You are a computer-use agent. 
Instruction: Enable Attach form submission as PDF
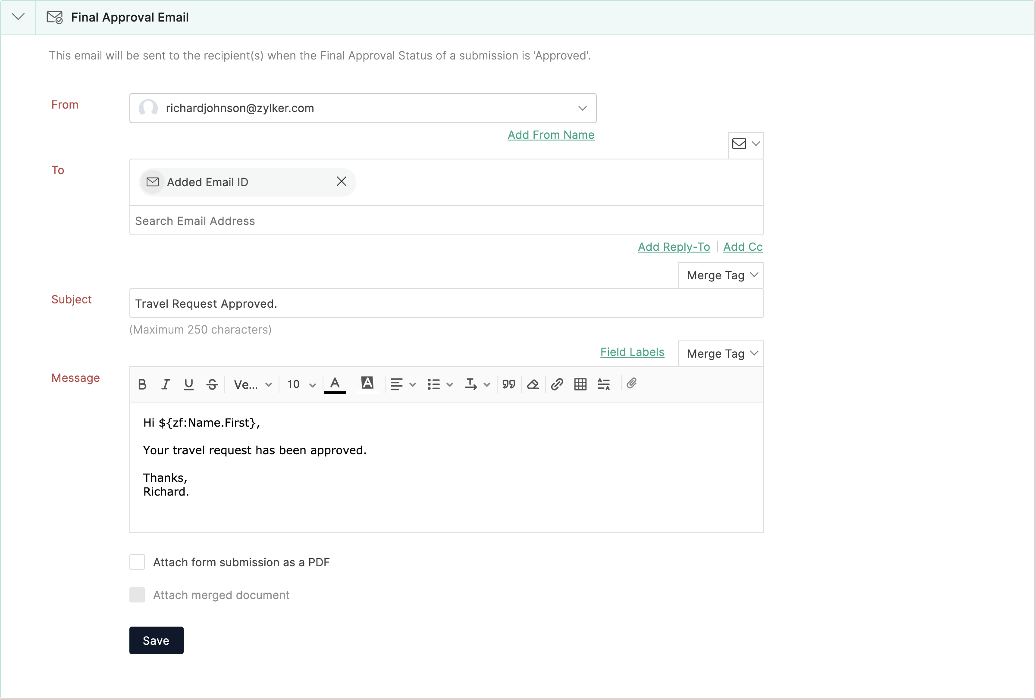(x=137, y=562)
